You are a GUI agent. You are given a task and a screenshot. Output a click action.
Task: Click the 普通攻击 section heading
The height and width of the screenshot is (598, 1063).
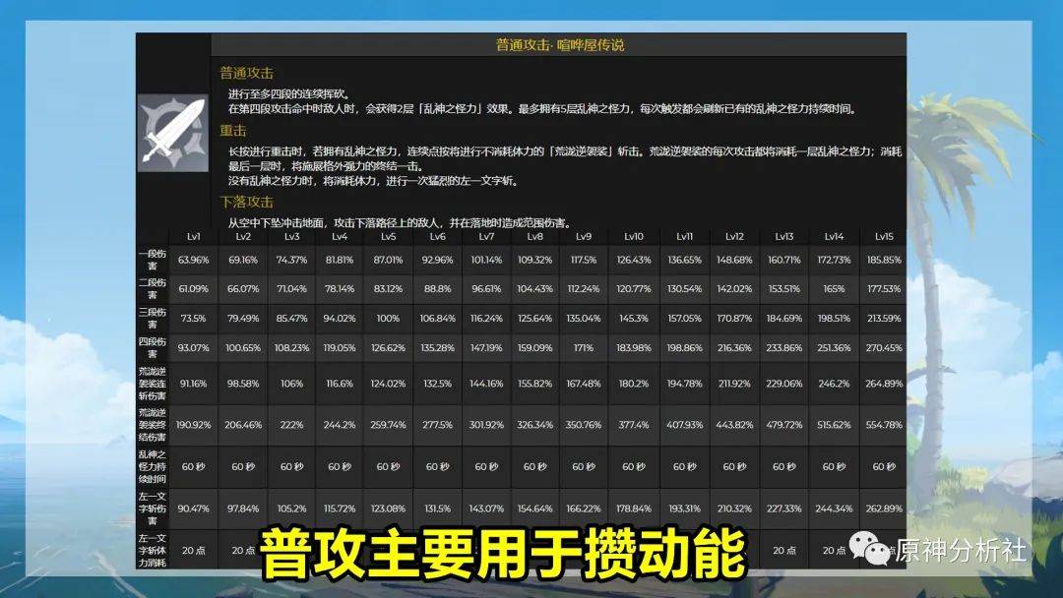pyautogui.click(x=246, y=73)
